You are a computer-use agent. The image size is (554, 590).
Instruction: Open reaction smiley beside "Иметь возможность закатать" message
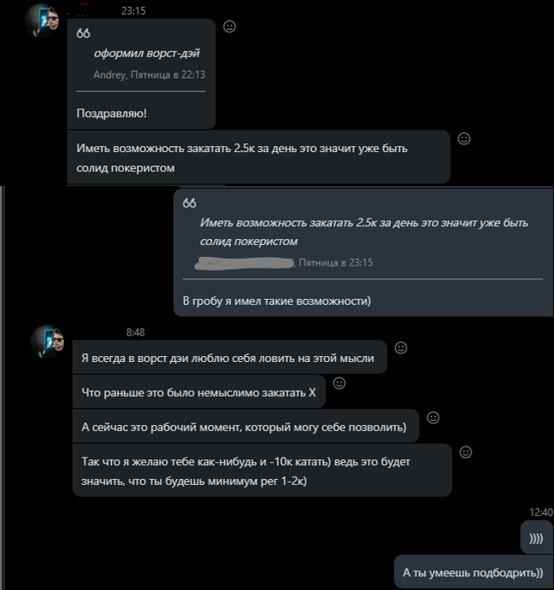pyautogui.click(x=464, y=138)
